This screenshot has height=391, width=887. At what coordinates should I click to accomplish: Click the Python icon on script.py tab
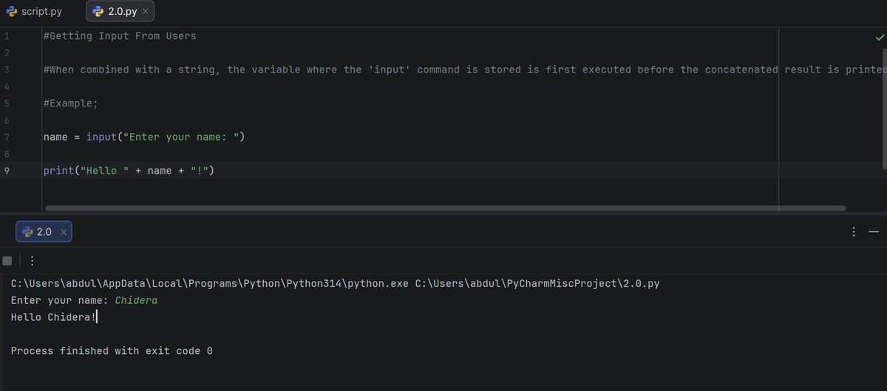click(11, 12)
